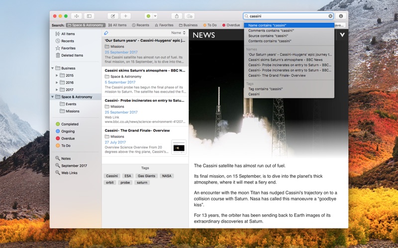Screen dimensions: 398x248
Task: Select Recents search scope
Action: point(141,25)
